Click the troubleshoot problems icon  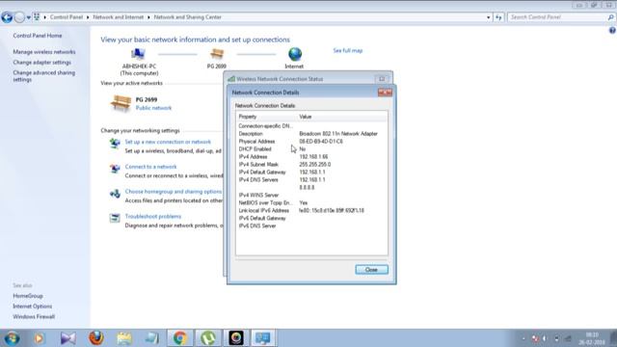pyautogui.click(x=115, y=218)
